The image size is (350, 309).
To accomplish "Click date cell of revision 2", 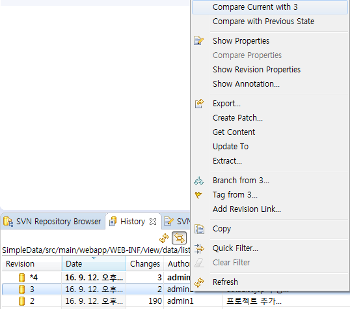I will [94, 301].
